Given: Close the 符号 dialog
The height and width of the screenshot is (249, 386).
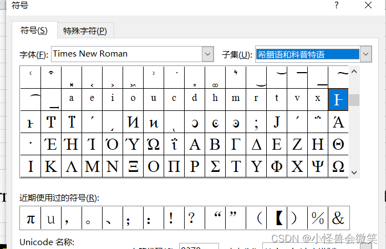Looking at the screenshot, I should click(368, 5).
